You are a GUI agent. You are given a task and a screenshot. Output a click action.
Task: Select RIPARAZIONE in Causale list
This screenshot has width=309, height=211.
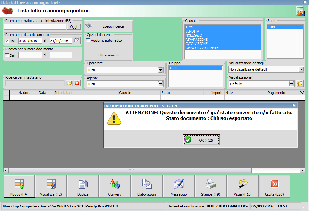(223, 40)
